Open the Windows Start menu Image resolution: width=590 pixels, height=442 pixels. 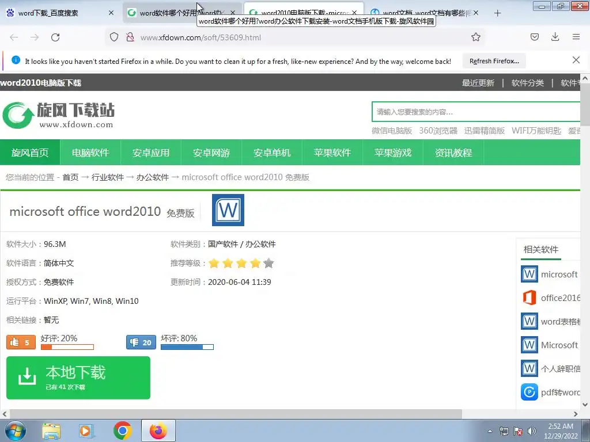point(15,430)
